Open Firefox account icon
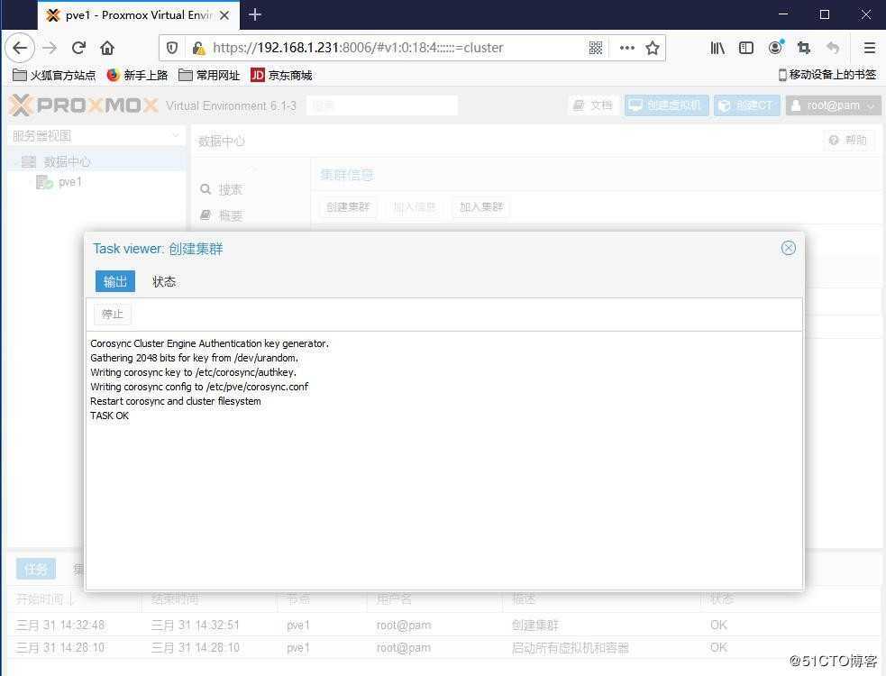 click(776, 48)
